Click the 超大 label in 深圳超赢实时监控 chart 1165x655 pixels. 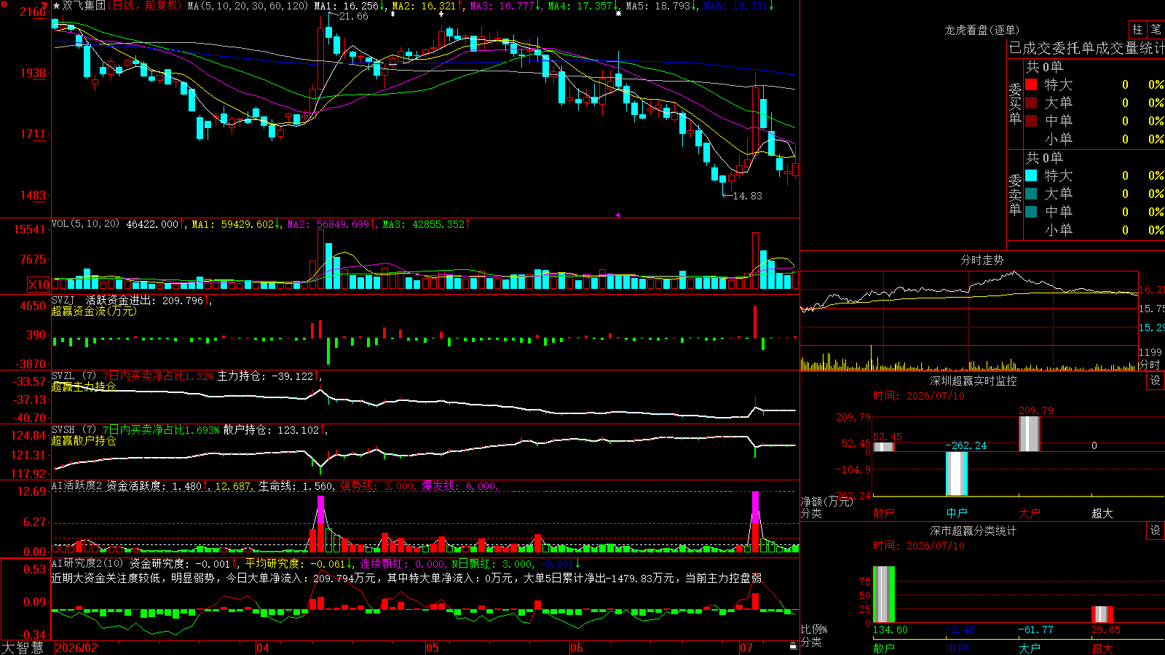click(1102, 513)
